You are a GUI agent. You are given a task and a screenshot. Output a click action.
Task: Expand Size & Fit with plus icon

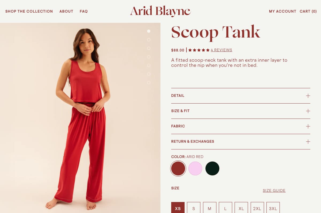tap(308, 111)
